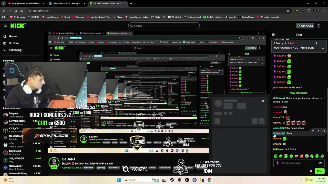Expand the pinned message chevron
328x184 pixels.
[323, 49]
